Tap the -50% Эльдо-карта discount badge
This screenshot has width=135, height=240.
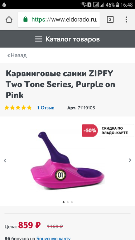[x=108, y=131]
